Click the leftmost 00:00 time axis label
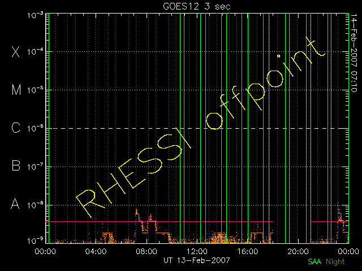This screenshot has width=362, height=271. coord(45,251)
